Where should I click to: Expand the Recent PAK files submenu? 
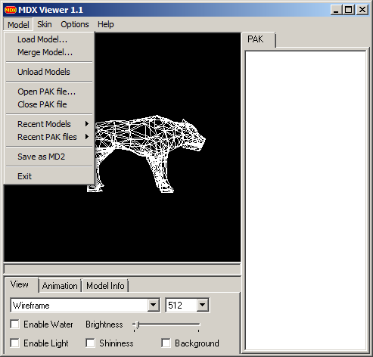point(49,137)
